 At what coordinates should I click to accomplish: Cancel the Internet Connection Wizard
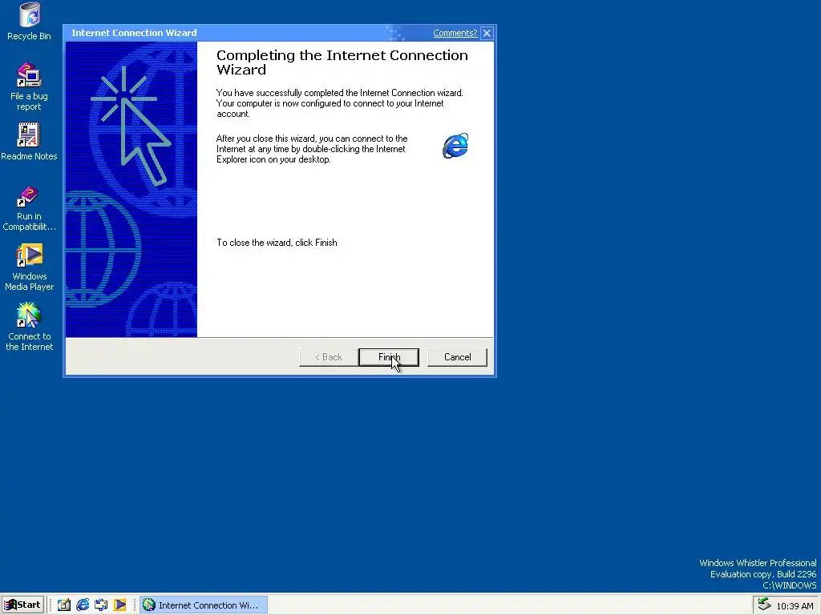[x=457, y=357]
